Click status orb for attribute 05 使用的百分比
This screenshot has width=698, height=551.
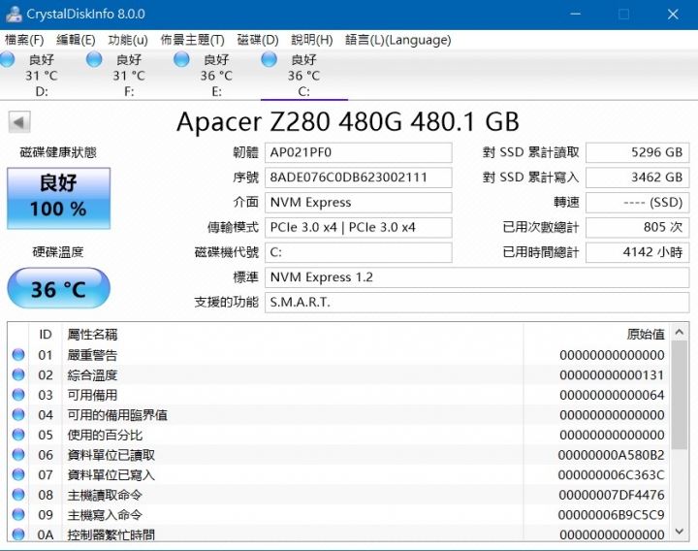18,435
